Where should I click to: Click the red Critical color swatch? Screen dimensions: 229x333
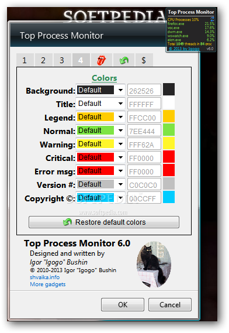(169, 156)
